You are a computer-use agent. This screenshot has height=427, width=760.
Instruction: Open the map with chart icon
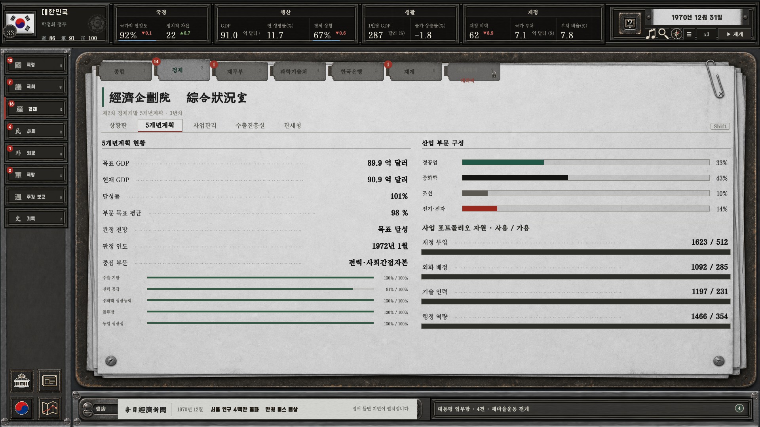tap(49, 408)
